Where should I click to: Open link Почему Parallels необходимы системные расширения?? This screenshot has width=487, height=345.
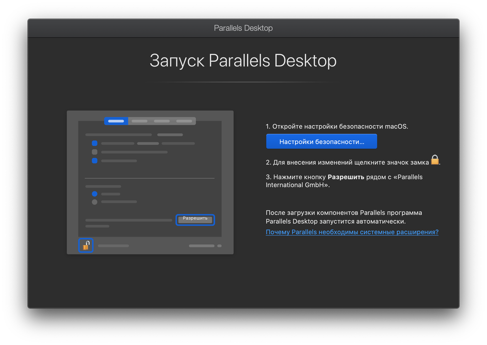[x=352, y=232]
